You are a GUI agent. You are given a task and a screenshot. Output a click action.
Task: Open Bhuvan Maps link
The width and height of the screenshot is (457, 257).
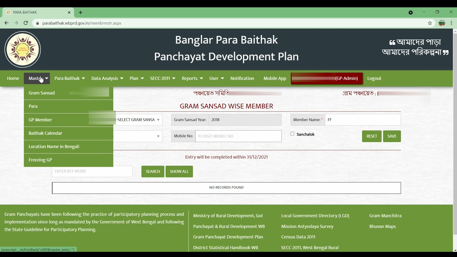click(382, 226)
